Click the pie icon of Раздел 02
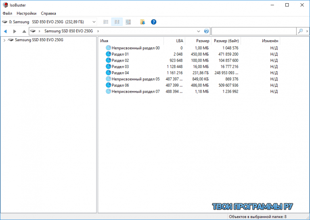This screenshot has height=220, width=310. (x=108, y=60)
